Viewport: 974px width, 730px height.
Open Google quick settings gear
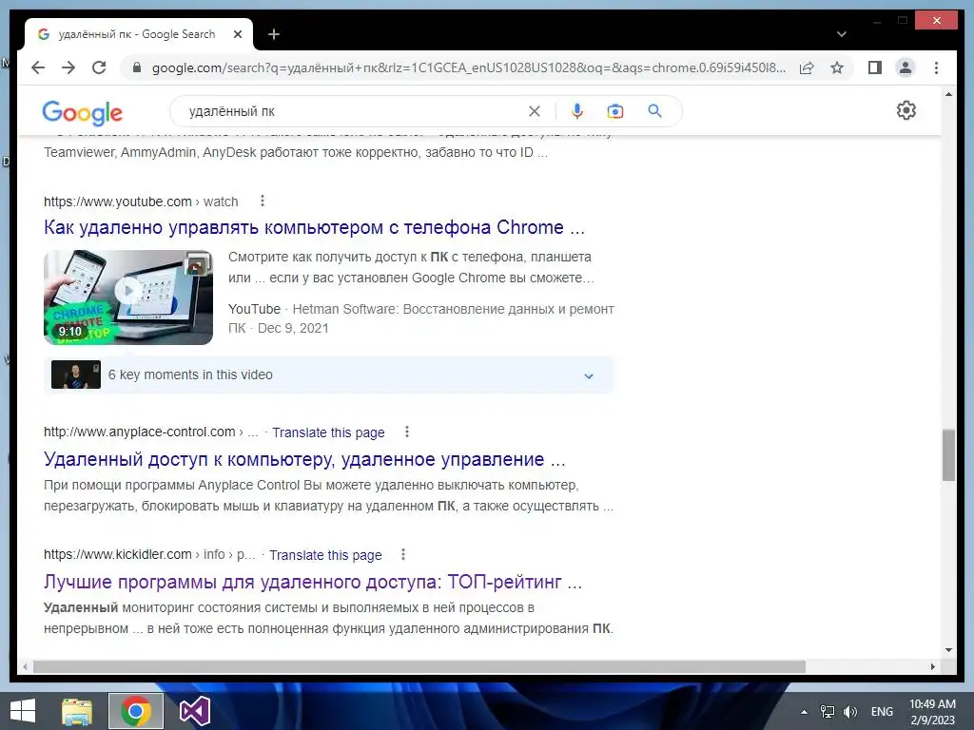pos(906,110)
